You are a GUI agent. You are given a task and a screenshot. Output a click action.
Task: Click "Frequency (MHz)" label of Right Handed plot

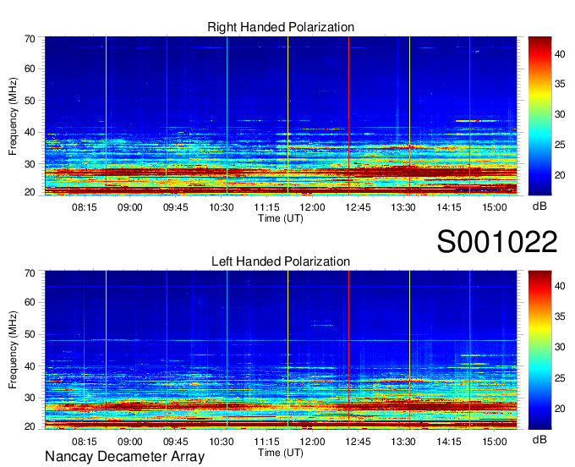[13, 116]
